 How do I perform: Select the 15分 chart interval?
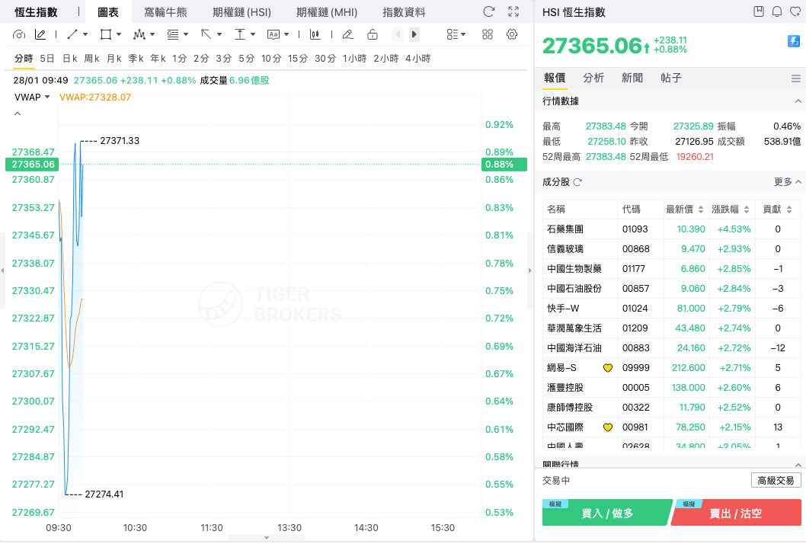tap(298, 59)
